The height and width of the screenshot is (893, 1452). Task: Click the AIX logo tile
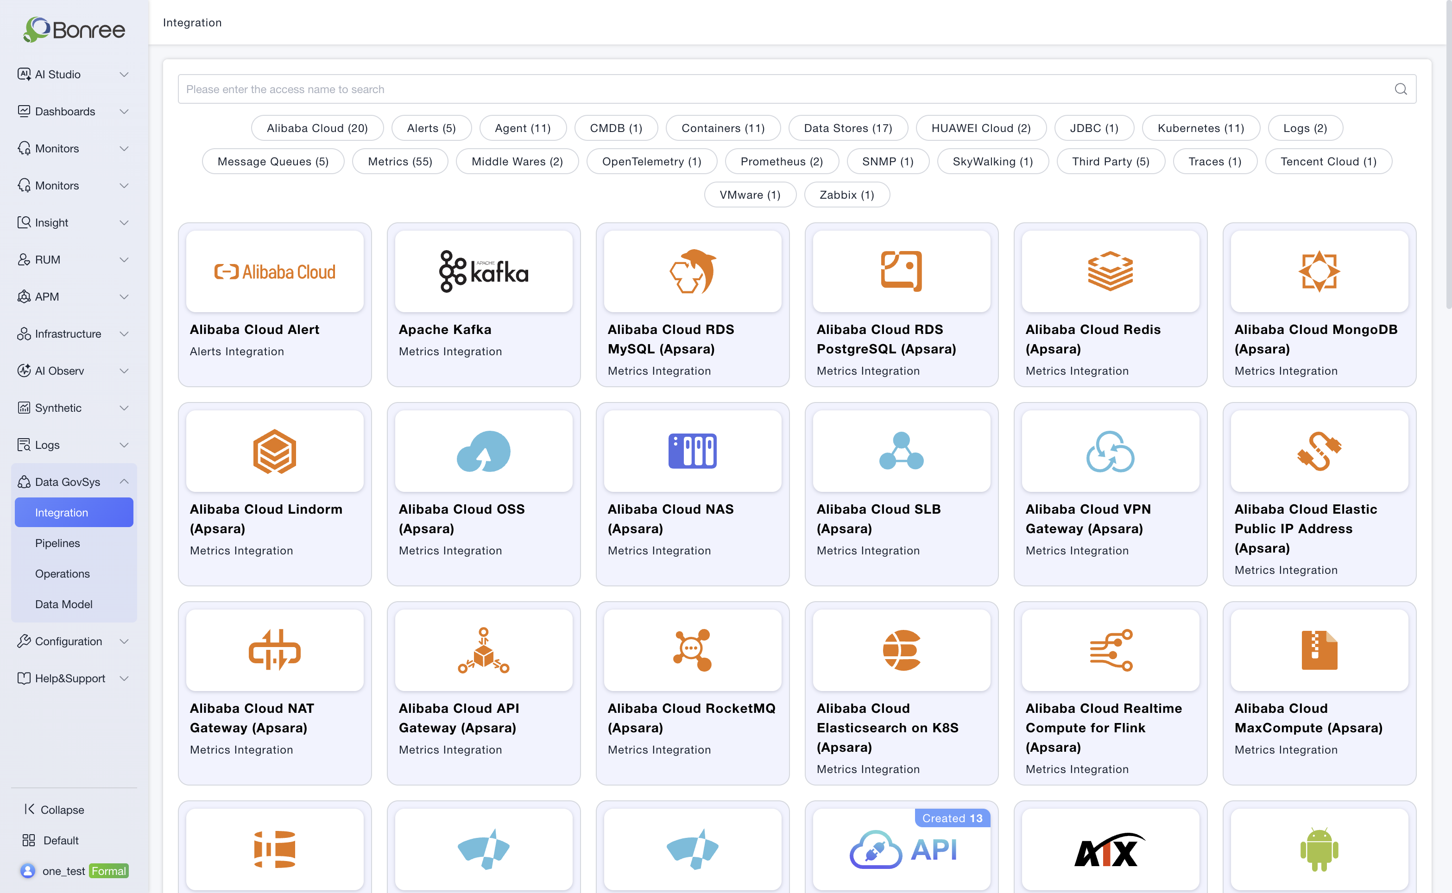coord(1111,850)
